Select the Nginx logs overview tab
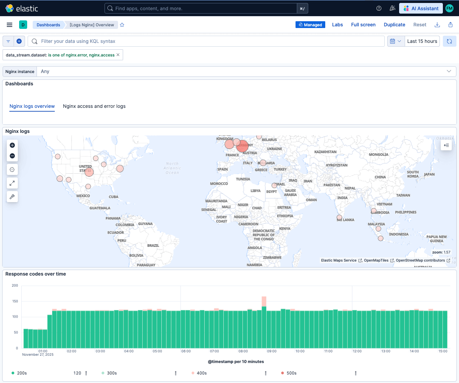The height and width of the screenshot is (383, 459). [32, 106]
